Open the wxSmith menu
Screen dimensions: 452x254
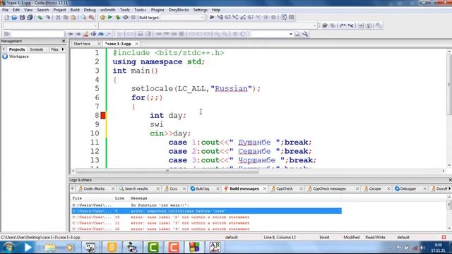(x=107, y=10)
